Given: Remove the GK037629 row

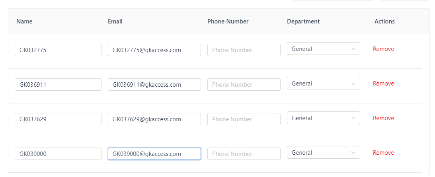Looking at the screenshot, I should tap(383, 118).
